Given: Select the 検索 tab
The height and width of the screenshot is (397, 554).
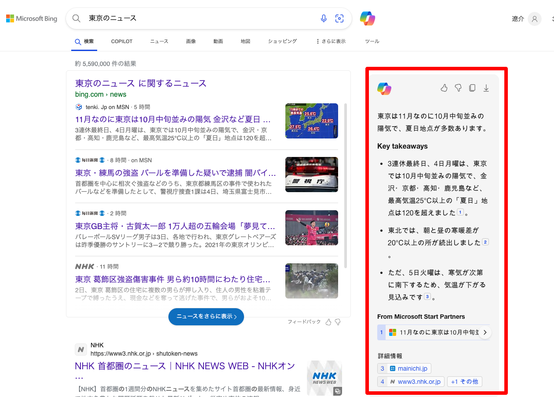Looking at the screenshot, I should pyautogui.click(x=84, y=41).
